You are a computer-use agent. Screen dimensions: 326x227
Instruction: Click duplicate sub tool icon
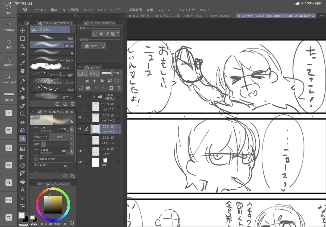65,103
